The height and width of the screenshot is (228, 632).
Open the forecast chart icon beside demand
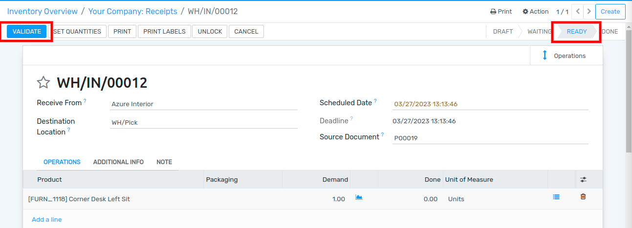359,197
